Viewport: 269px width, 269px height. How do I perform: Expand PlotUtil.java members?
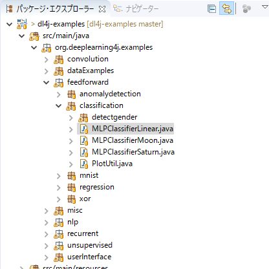(71, 164)
